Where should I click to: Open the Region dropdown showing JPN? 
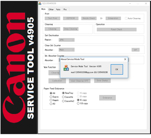point(66,40)
